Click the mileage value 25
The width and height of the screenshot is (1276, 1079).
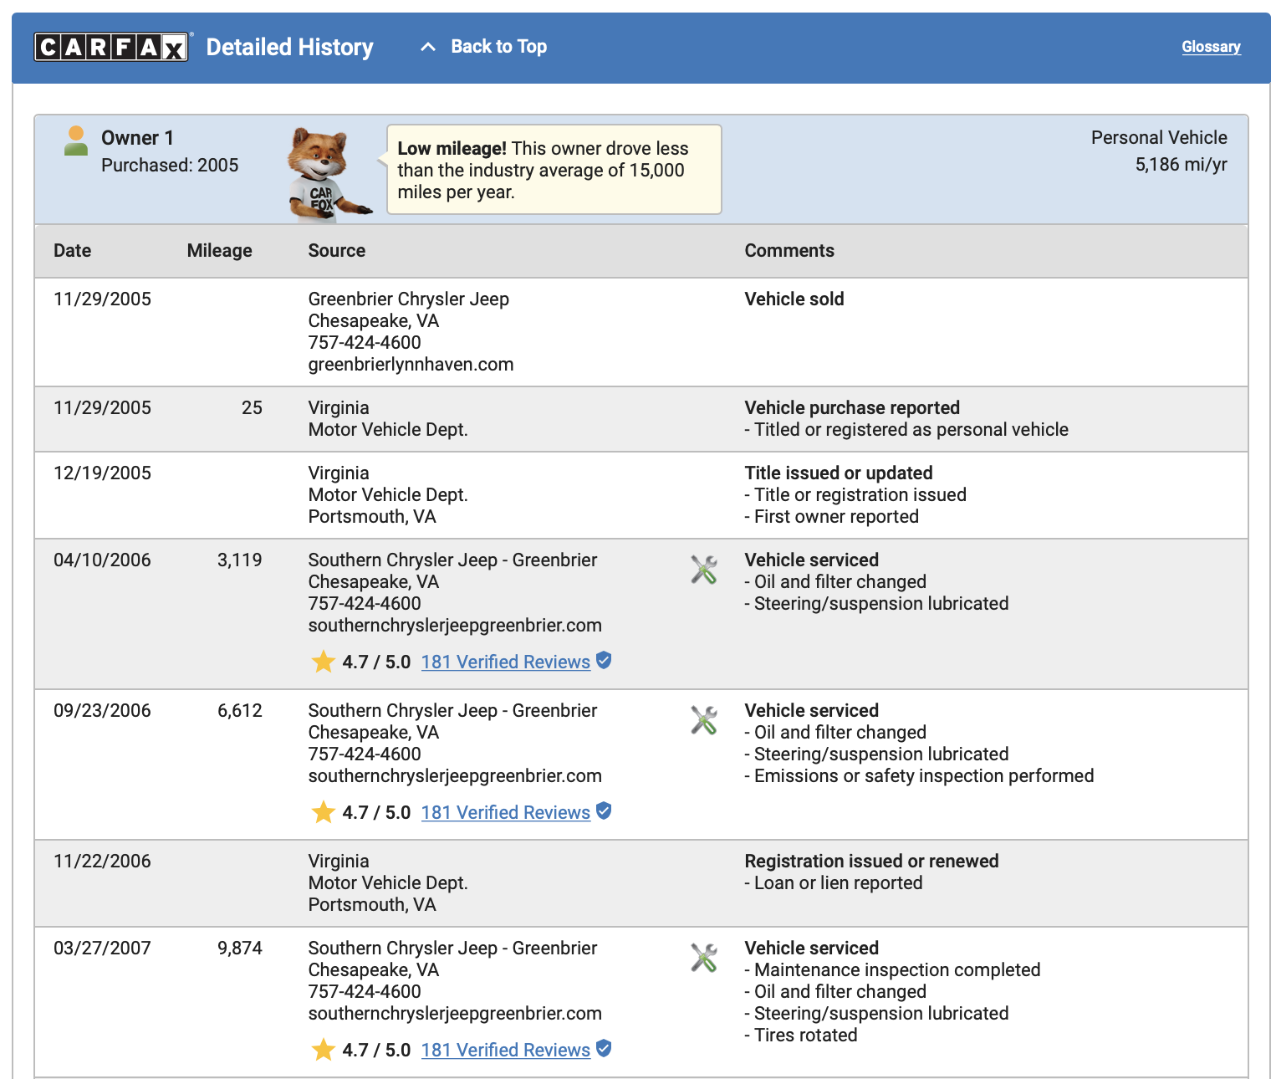(x=252, y=408)
